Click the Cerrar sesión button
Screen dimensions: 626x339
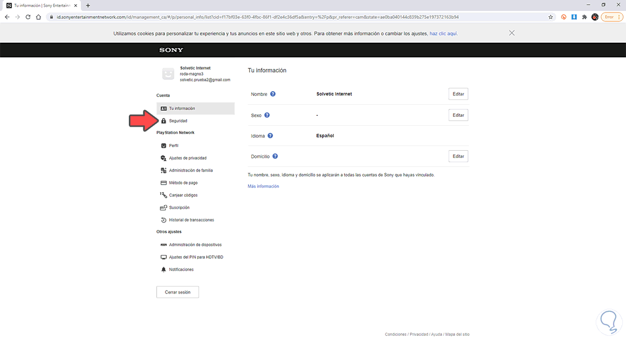(x=177, y=292)
